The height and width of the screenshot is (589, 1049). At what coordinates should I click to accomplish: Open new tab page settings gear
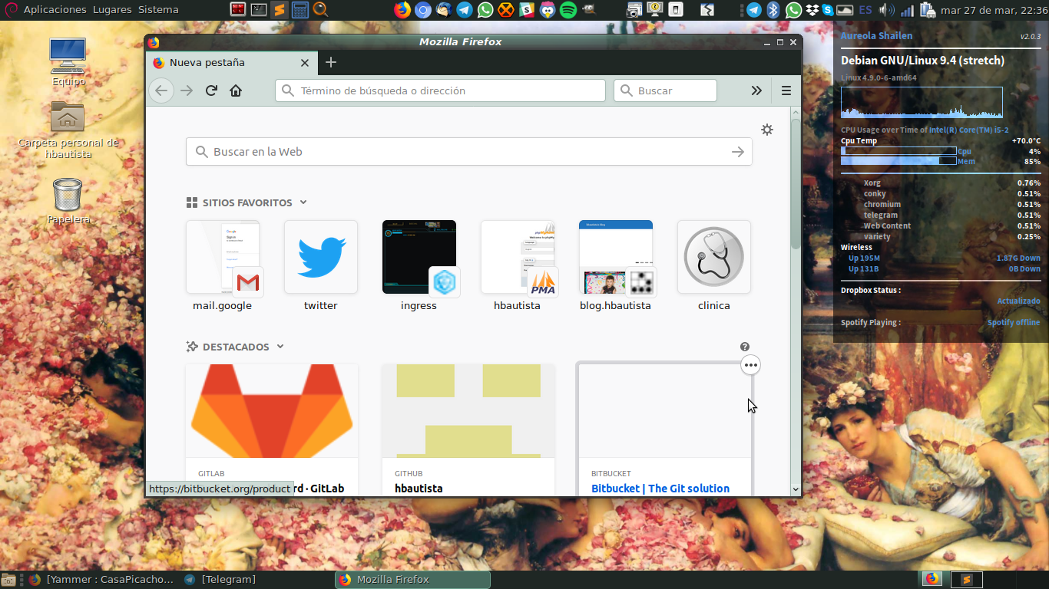(x=766, y=130)
